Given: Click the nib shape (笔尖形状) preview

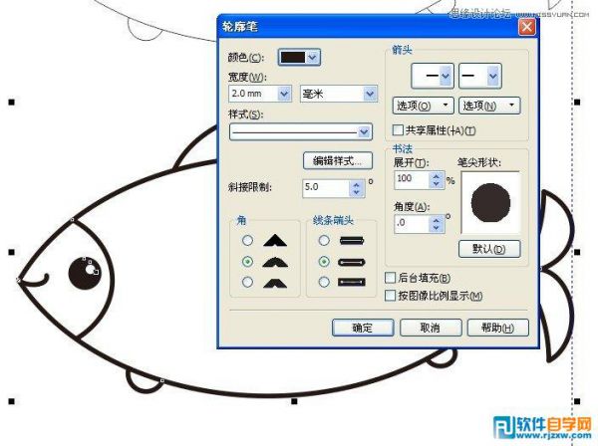Looking at the screenshot, I should click(490, 203).
